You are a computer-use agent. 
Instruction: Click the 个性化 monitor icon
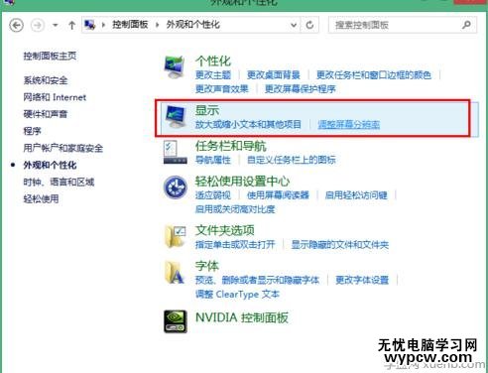pyautogui.click(x=175, y=67)
